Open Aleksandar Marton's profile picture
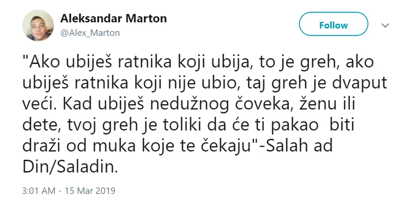 click(x=38, y=25)
